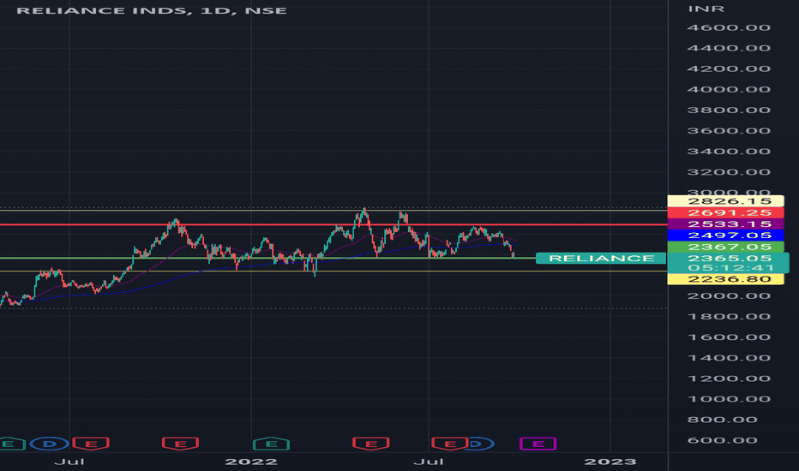Image resolution: width=799 pixels, height=471 pixels.
Task: Select the blue 2497.05 moving average label
Action: (x=725, y=235)
